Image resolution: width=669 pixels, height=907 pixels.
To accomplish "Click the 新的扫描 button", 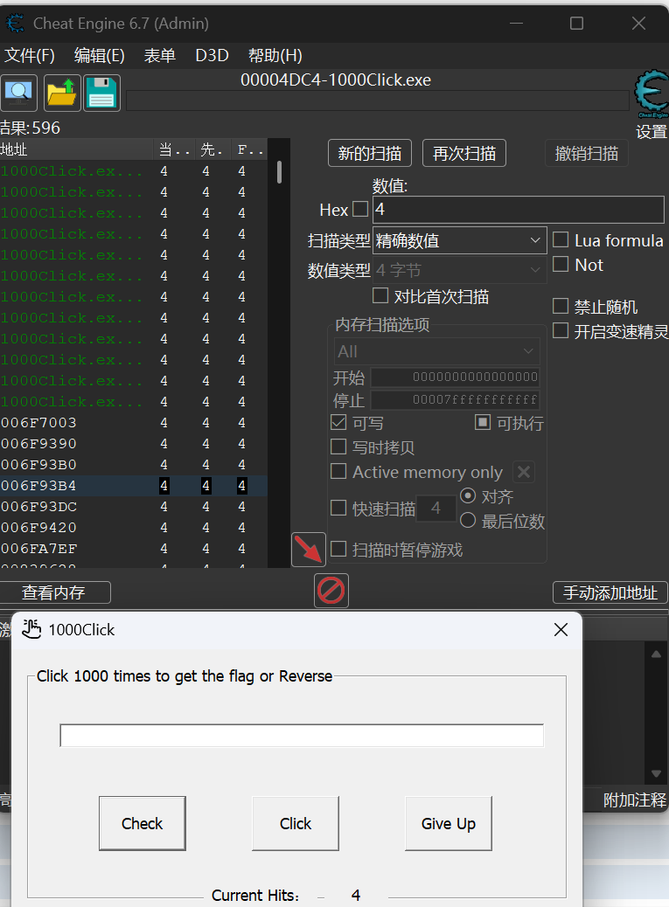I will click(370, 153).
